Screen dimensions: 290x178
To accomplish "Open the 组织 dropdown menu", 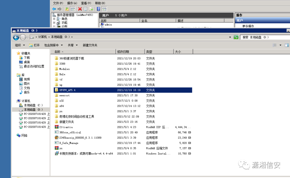I will point(20,45).
